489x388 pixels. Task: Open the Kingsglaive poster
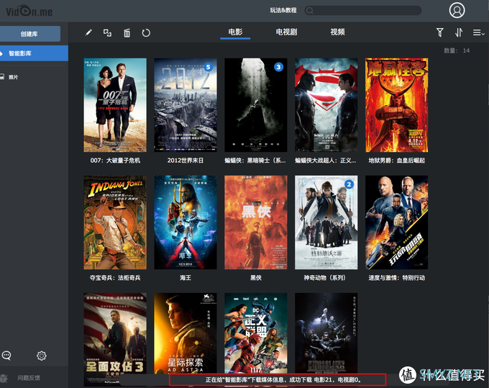click(326, 333)
